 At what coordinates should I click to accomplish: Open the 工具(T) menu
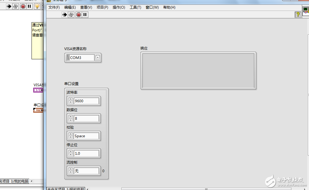coord(135,7)
